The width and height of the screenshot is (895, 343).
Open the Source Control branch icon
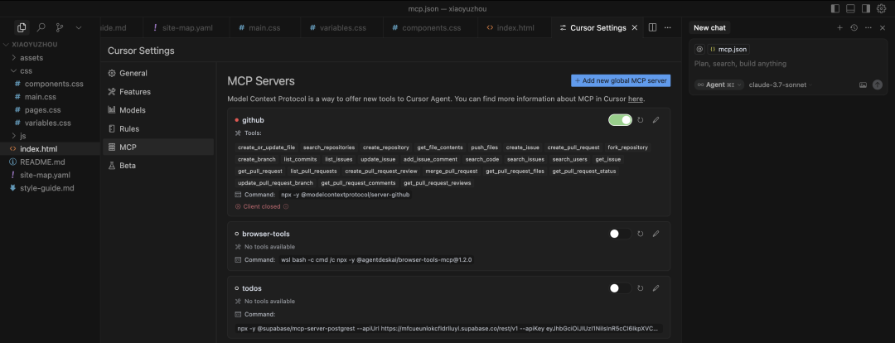60,27
